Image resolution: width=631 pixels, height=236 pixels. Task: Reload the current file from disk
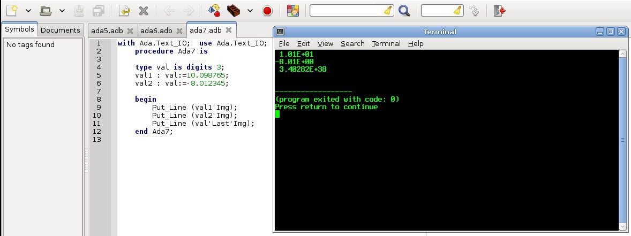125,11
